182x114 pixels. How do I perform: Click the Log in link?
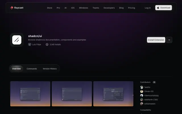[x=148, y=8]
